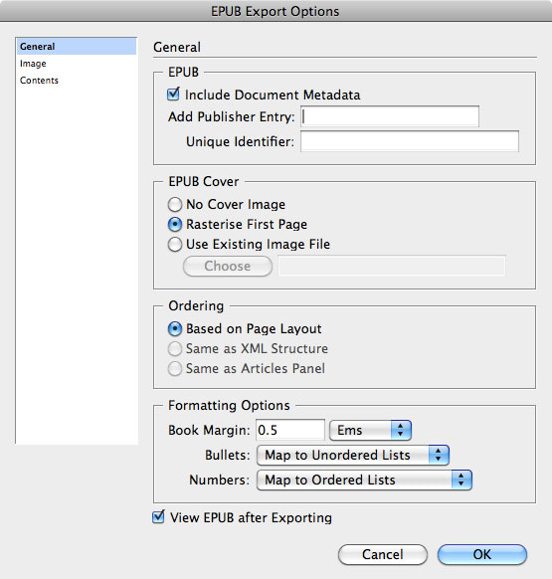Select No Cover Image option
This screenshot has width=552, height=579.
(x=175, y=204)
